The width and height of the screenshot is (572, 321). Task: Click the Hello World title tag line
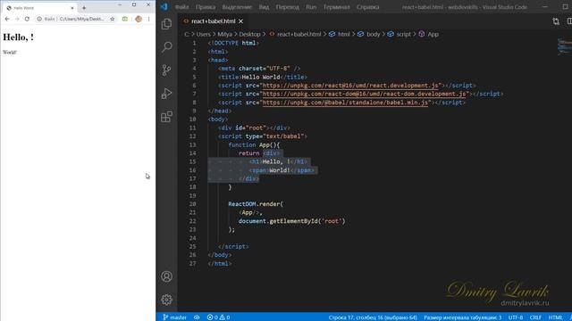coord(263,78)
